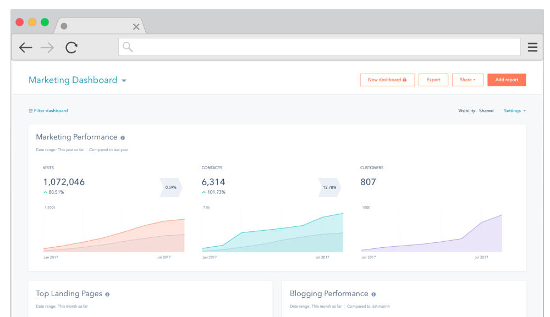Click the browser forward arrow
550x317 pixels.
click(47, 47)
